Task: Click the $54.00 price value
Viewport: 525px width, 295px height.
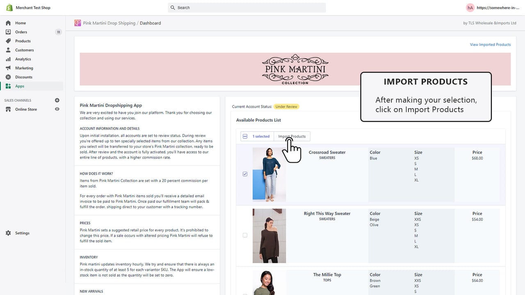Action: (x=477, y=219)
